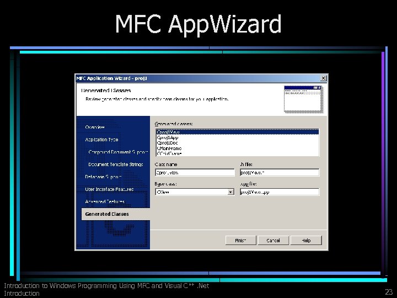Image resolution: width=397 pixels, height=298 pixels.
Task: Switch to Database Support page
Action: click(x=103, y=177)
